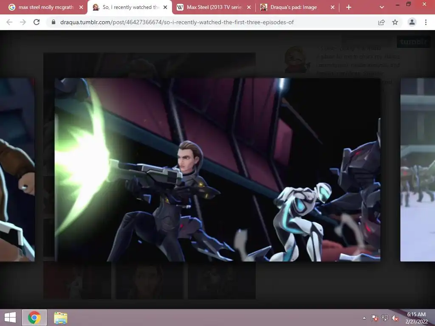
Task: Open the Windows Start menu
Action: (x=10, y=318)
